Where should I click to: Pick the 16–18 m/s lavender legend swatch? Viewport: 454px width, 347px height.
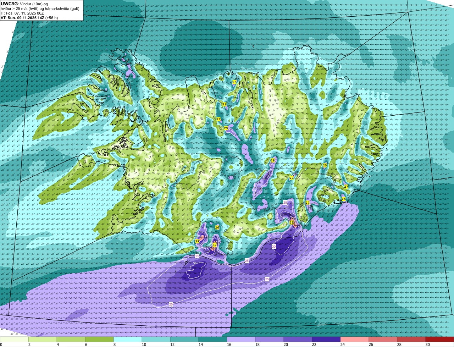pos(241,340)
